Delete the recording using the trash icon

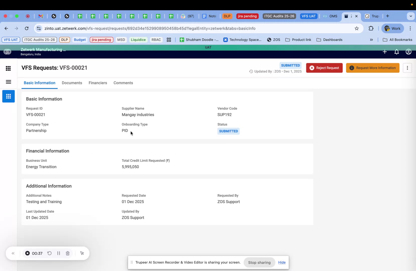(x=67, y=253)
